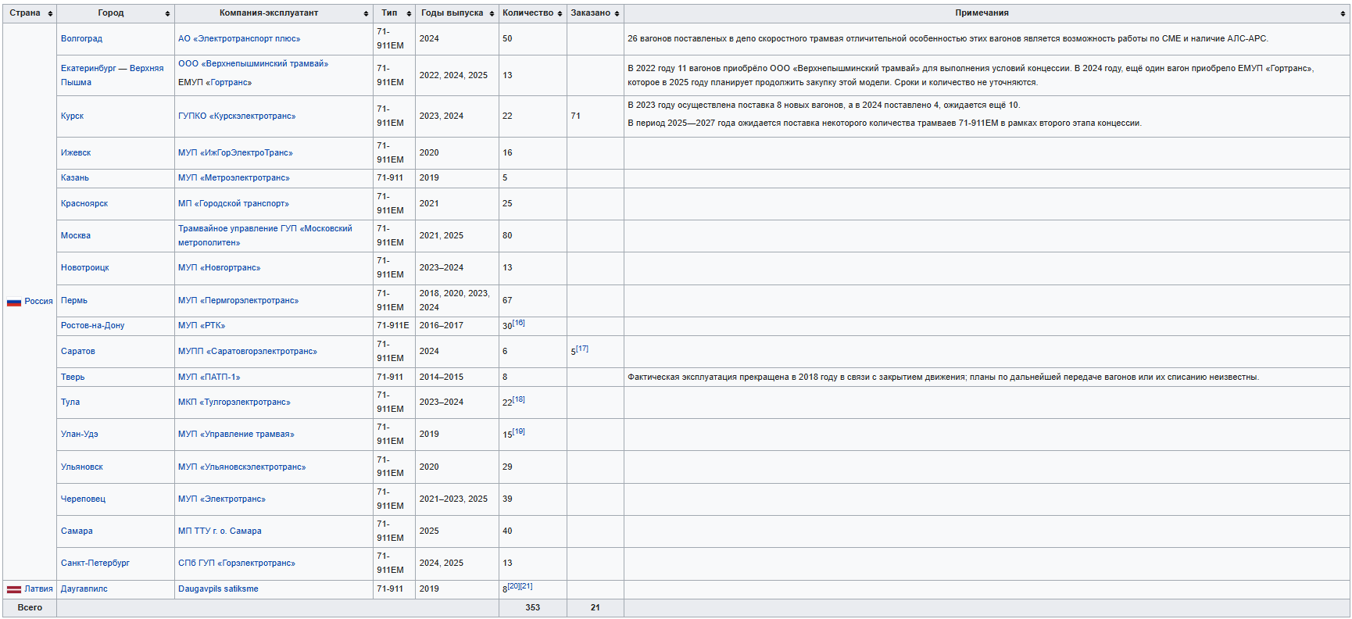Click sort arrows for Компания-эксплуатант column

pyautogui.click(x=367, y=14)
